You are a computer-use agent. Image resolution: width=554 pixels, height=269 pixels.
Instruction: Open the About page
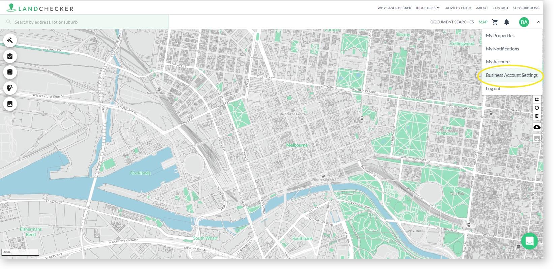[x=482, y=8]
